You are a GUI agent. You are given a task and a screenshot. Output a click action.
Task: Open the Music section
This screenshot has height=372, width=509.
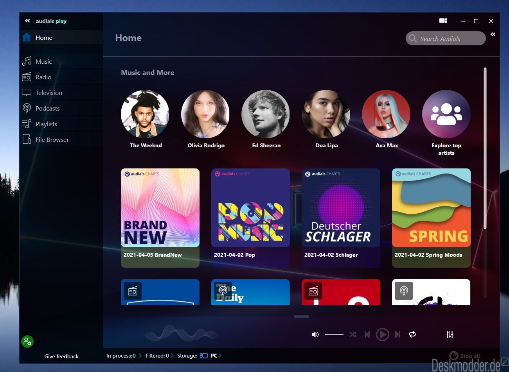[61, 61]
